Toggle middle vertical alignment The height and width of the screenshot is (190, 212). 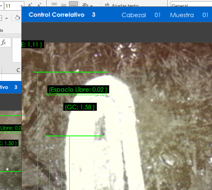(x=64, y=5)
